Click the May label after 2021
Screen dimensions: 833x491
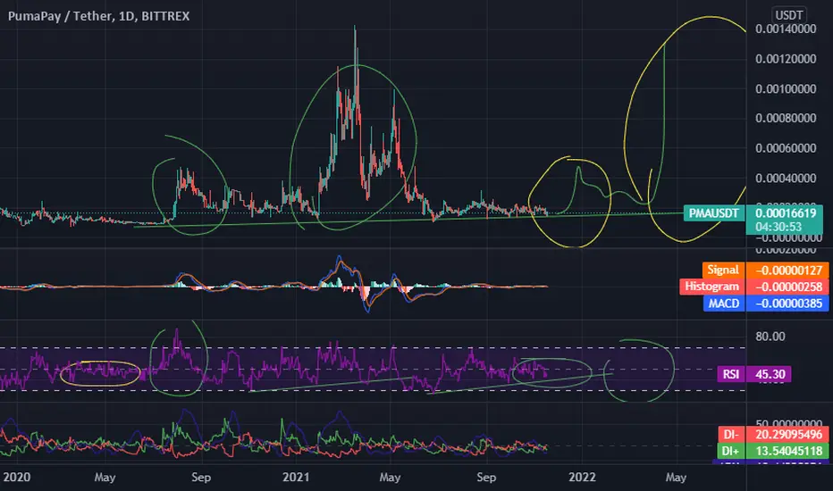click(390, 478)
